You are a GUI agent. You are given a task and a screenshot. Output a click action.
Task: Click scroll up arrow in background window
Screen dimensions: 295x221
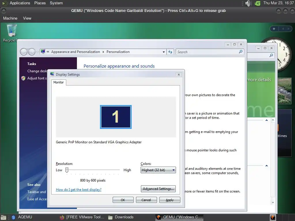coord(273,120)
